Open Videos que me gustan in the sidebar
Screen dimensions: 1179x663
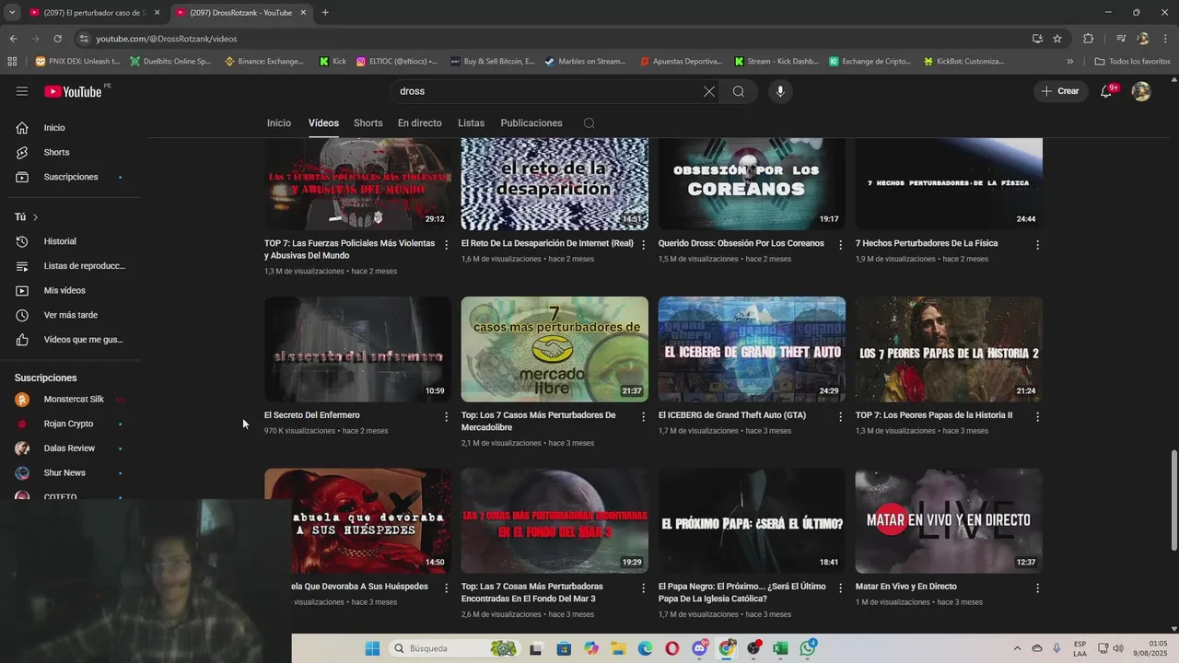74,340
